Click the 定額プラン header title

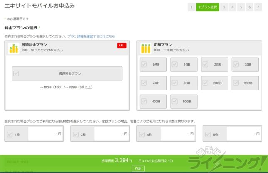pos(163,45)
